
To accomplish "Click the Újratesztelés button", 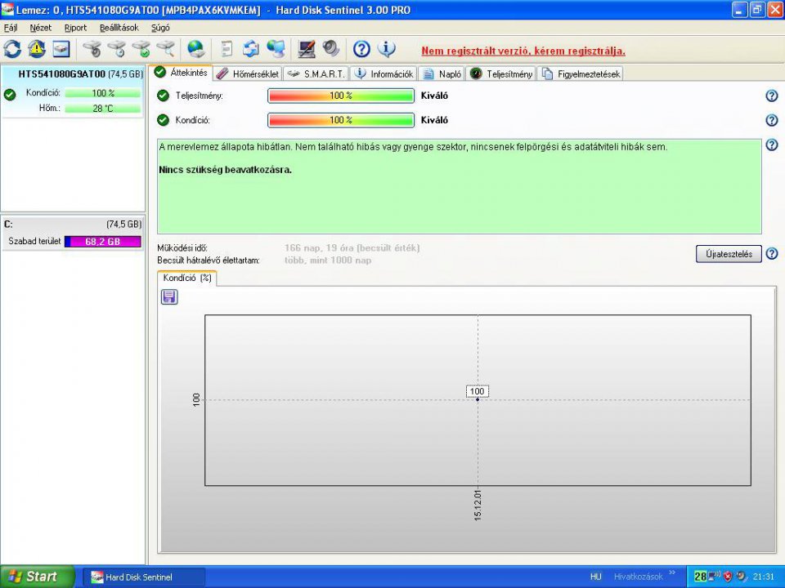I will click(x=729, y=253).
